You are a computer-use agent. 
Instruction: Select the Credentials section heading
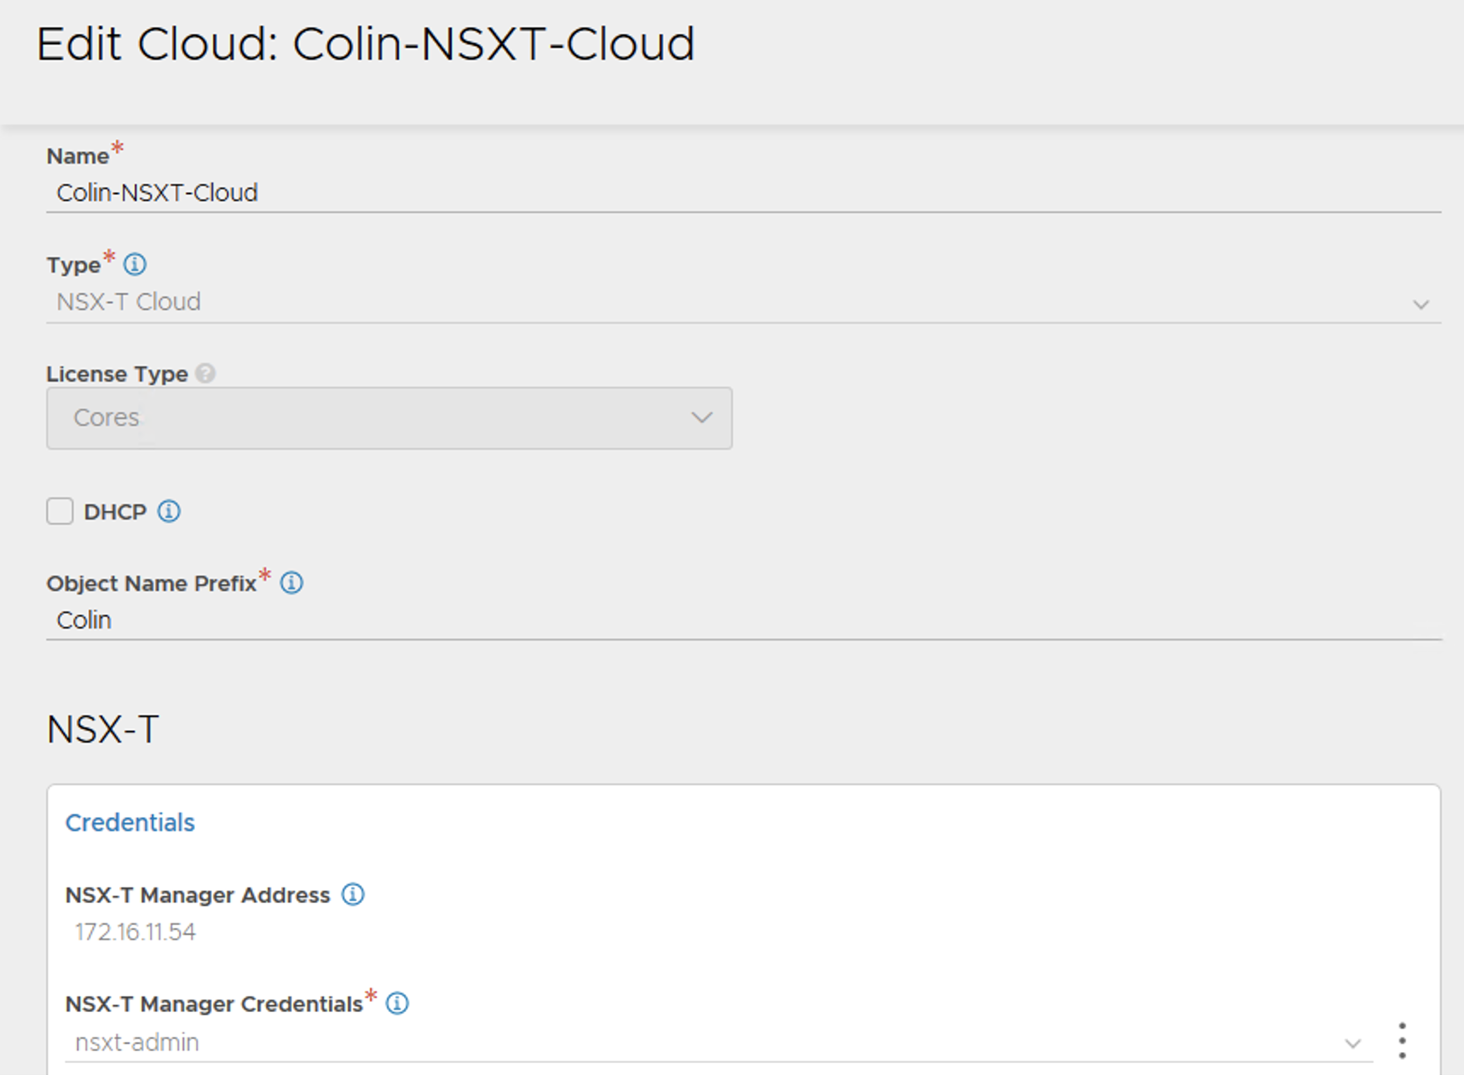pyautogui.click(x=130, y=823)
